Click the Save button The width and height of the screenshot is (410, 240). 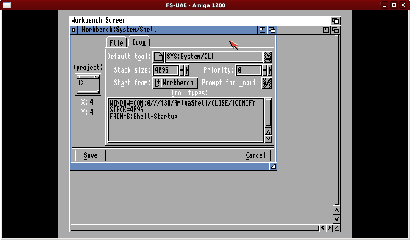pos(91,155)
